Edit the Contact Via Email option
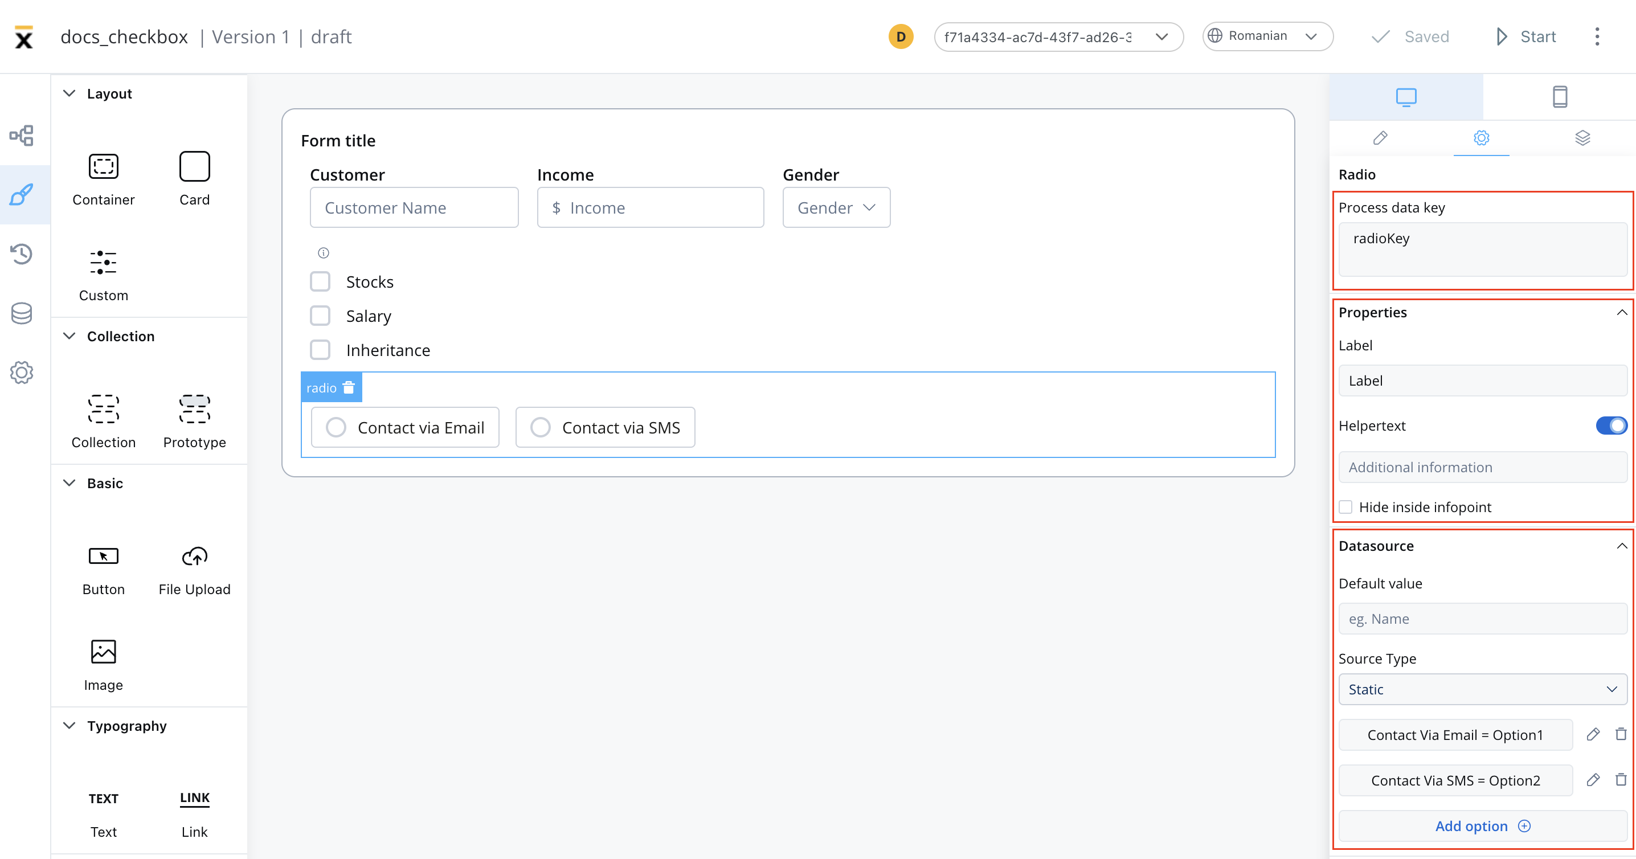 tap(1593, 734)
